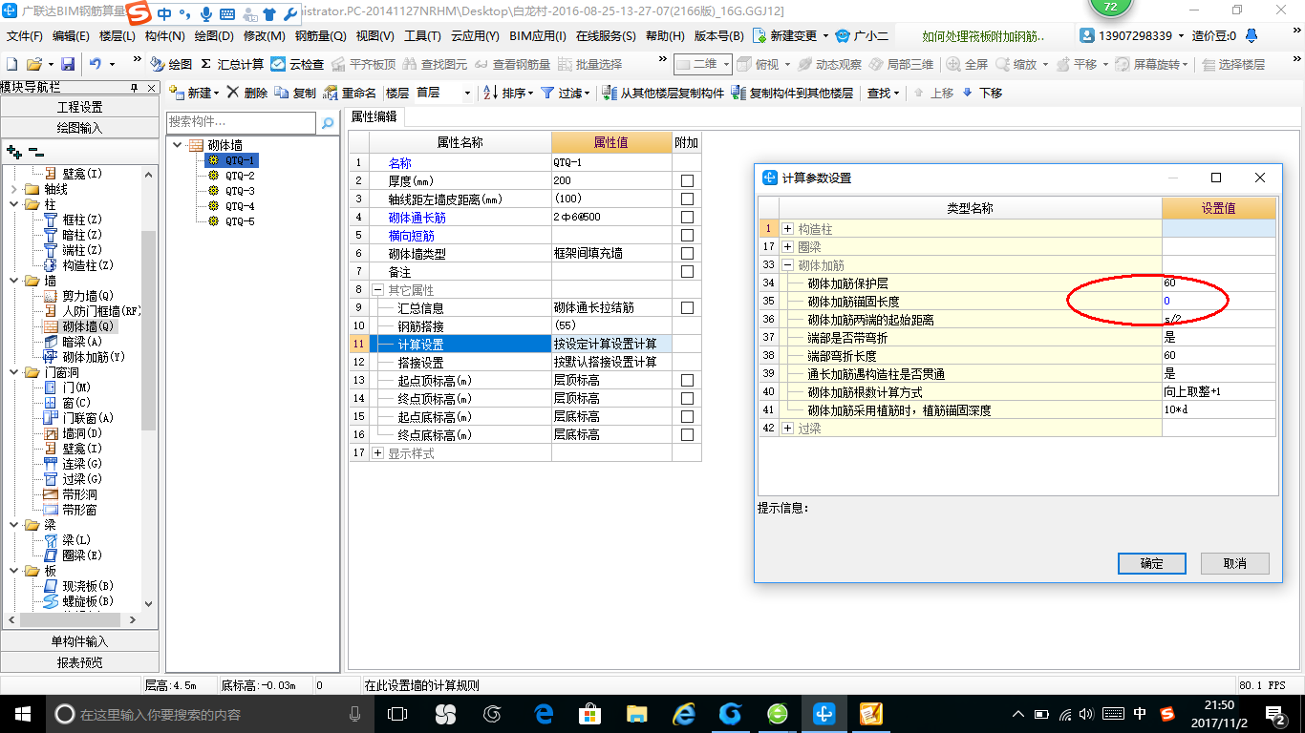Open 报表预览 navigation section

[80, 661]
